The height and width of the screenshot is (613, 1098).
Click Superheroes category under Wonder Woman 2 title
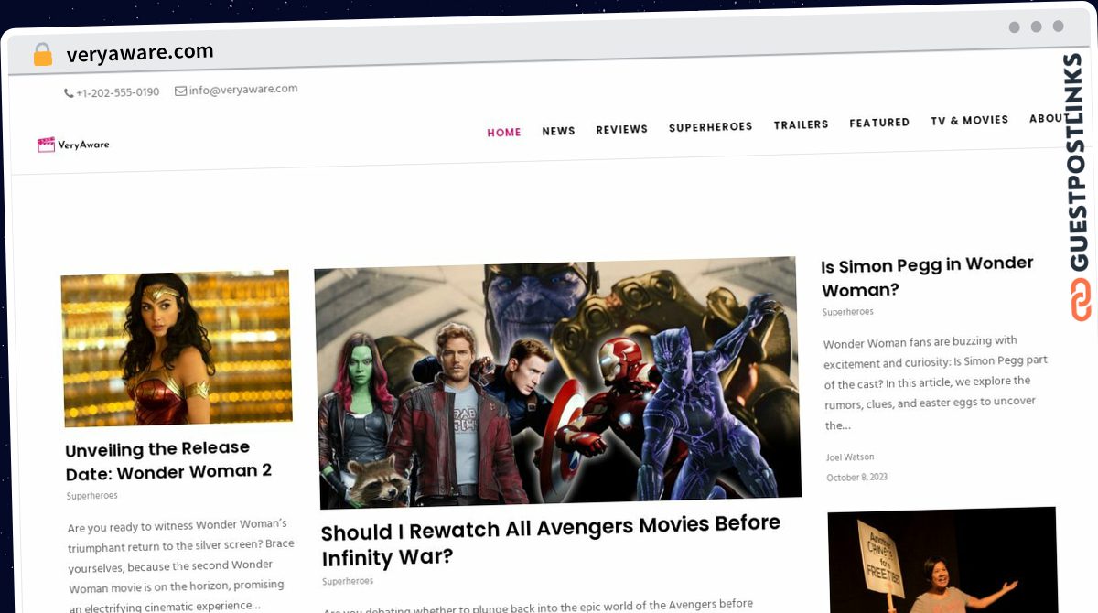[91, 496]
